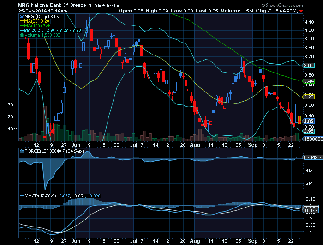Click the NBG ticker symbol in header
323x245 pixels.
(24, 5)
